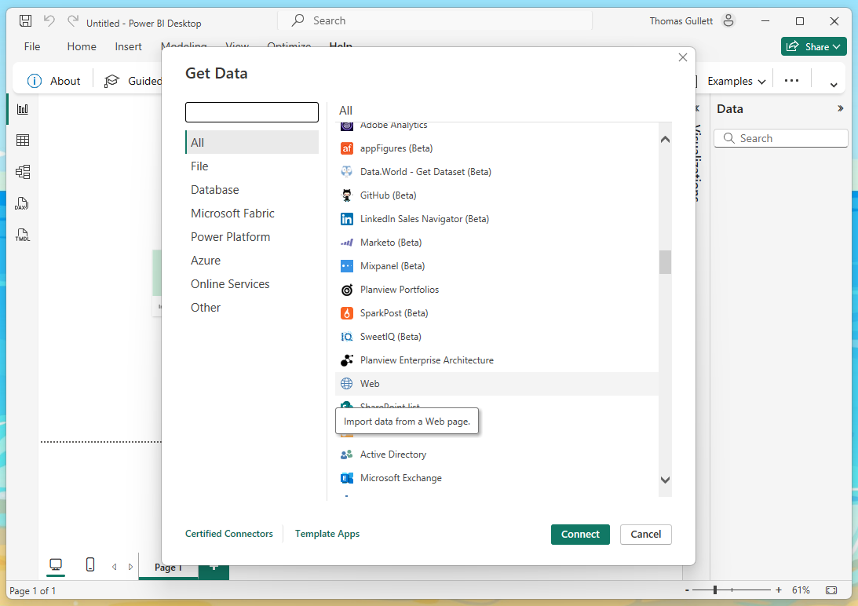Screen dimensions: 858x606
Task: Switch to desktop layout icon
Action: (x=56, y=564)
